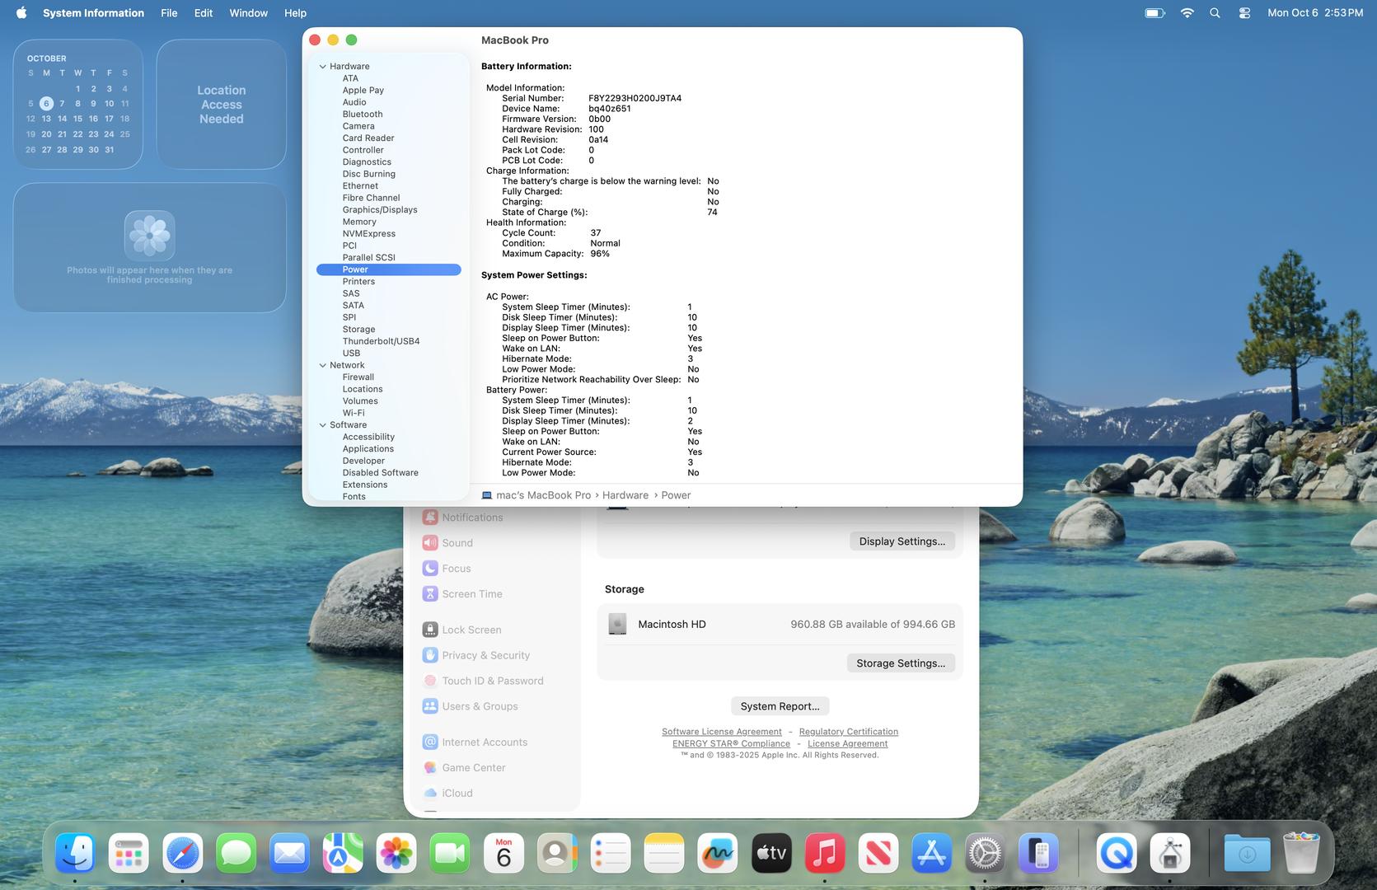Open the Music app icon
This screenshot has width=1377, height=890.
(x=825, y=853)
